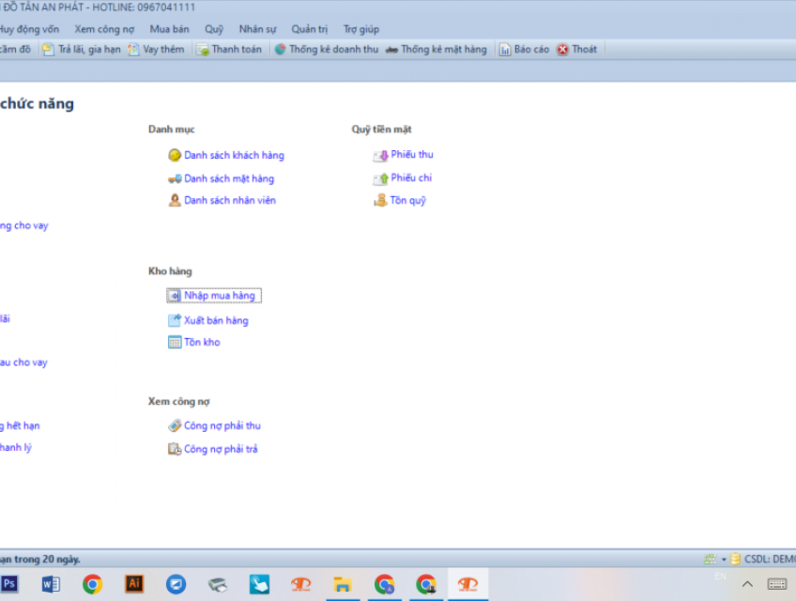Expand the system tray hidden icons arrow
This screenshot has width=796, height=601.
(748, 584)
